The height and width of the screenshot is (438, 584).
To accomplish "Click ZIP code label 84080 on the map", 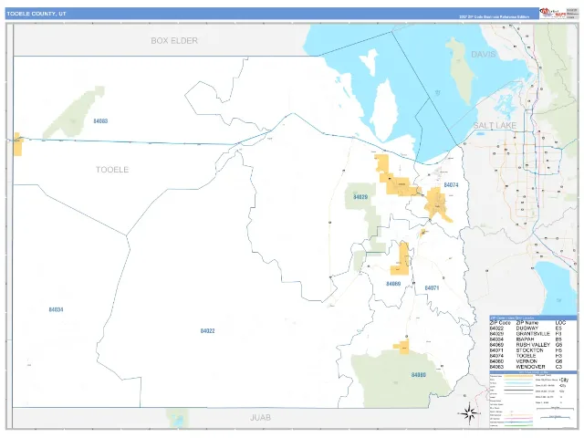I will click(418, 375).
